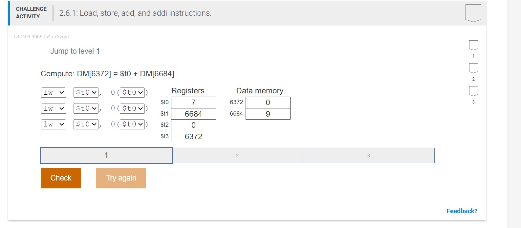Expand third row destination register dropdown
Screen dimensions: 521x228
coord(86,124)
